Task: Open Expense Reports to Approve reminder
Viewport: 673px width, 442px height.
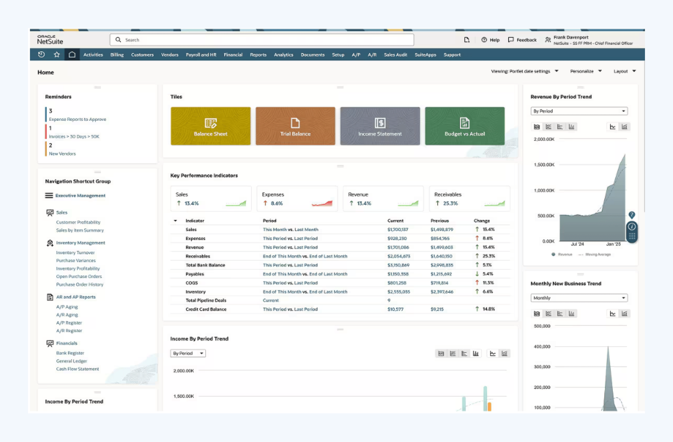Action: (x=77, y=120)
